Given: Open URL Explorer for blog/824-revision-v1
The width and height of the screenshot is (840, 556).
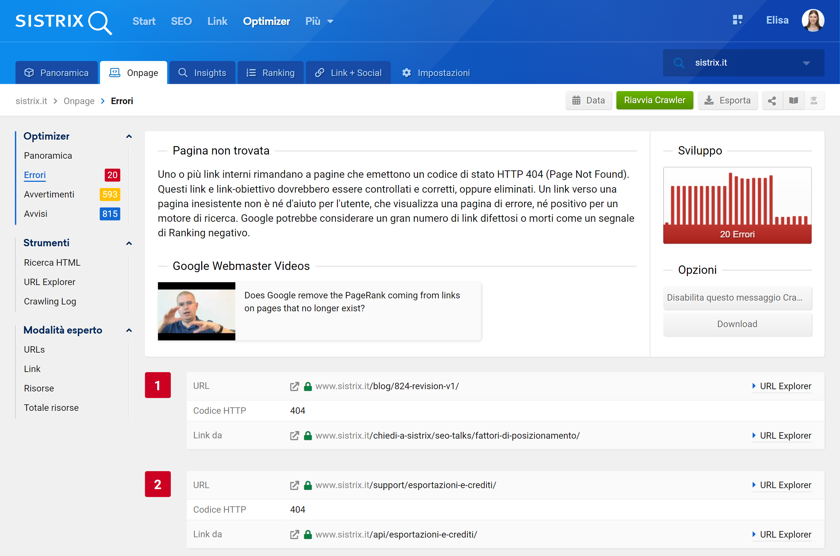Looking at the screenshot, I should point(782,386).
